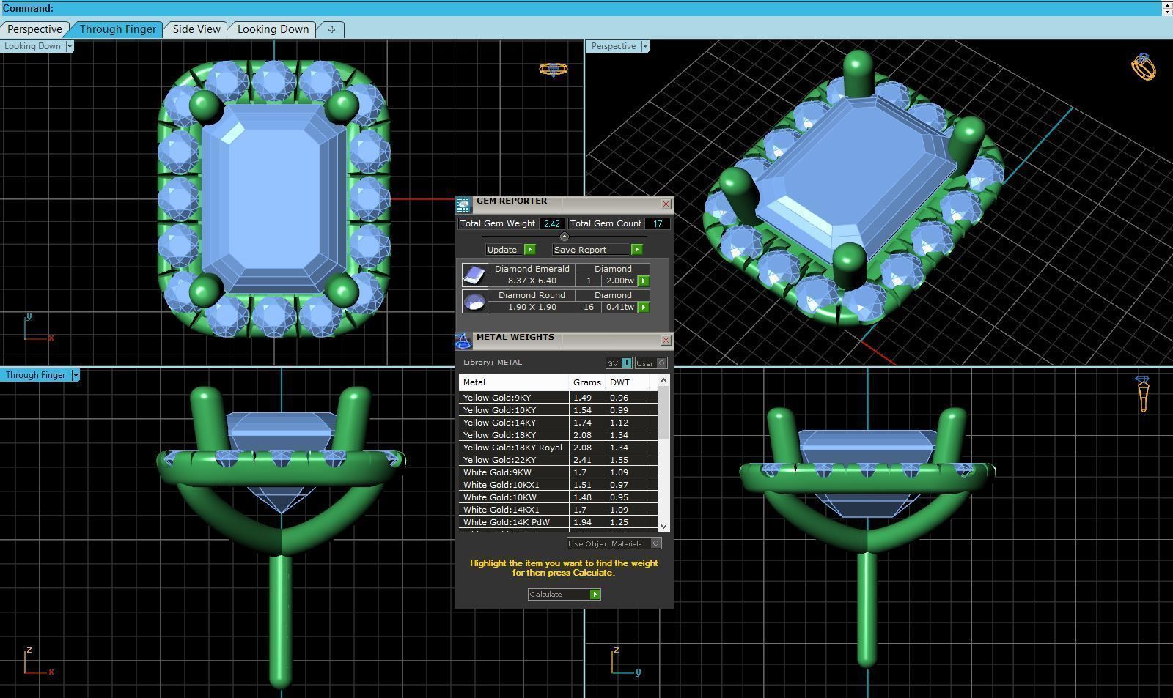Select the White Gold:10KX1 row
Screen dimensions: 1173x698
coord(558,485)
